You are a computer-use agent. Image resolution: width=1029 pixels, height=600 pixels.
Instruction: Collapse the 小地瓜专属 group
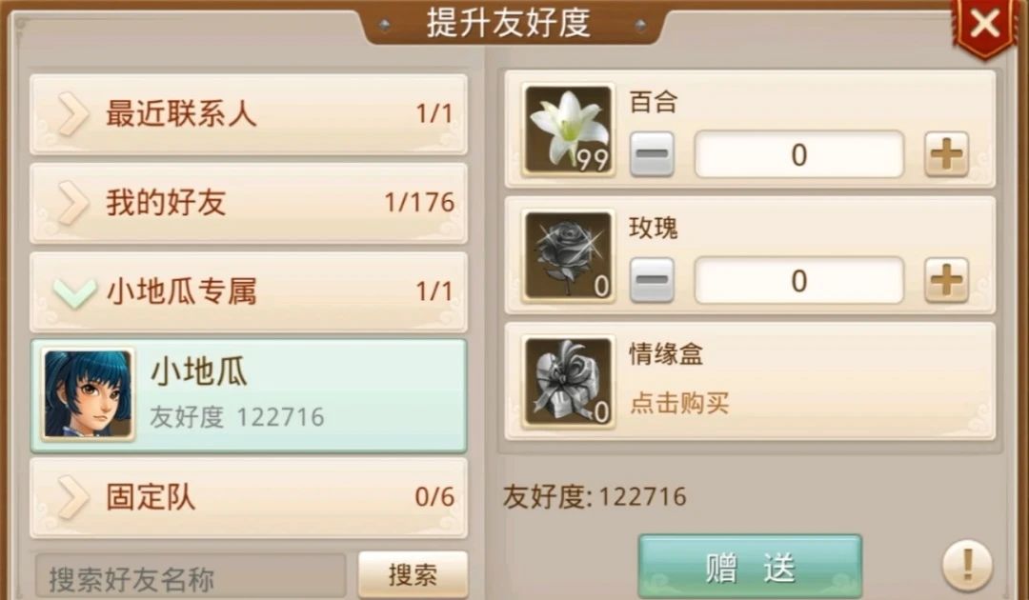(x=249, y=291)
